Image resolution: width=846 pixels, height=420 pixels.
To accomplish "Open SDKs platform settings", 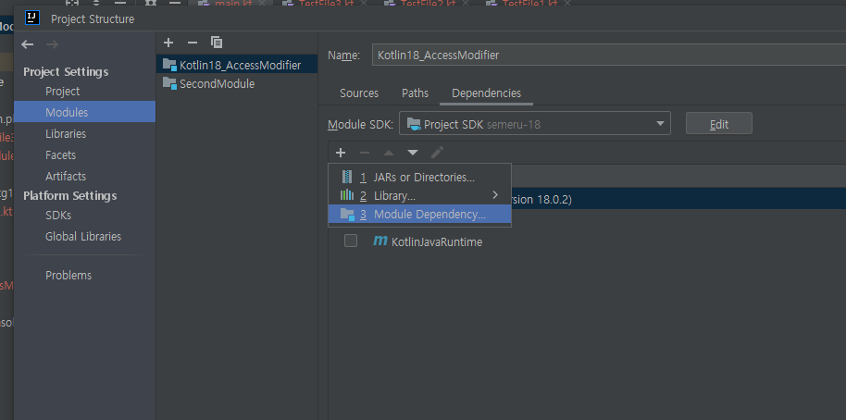I will click(58, 216).
